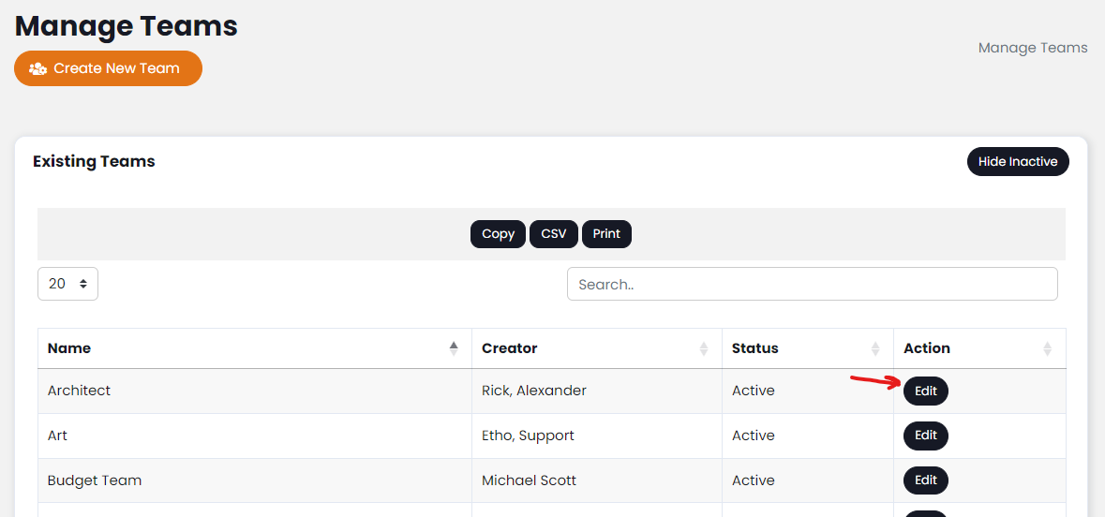Sort the table by the Name column
The height and width of the screenshot is (517, 1105).
254,348
